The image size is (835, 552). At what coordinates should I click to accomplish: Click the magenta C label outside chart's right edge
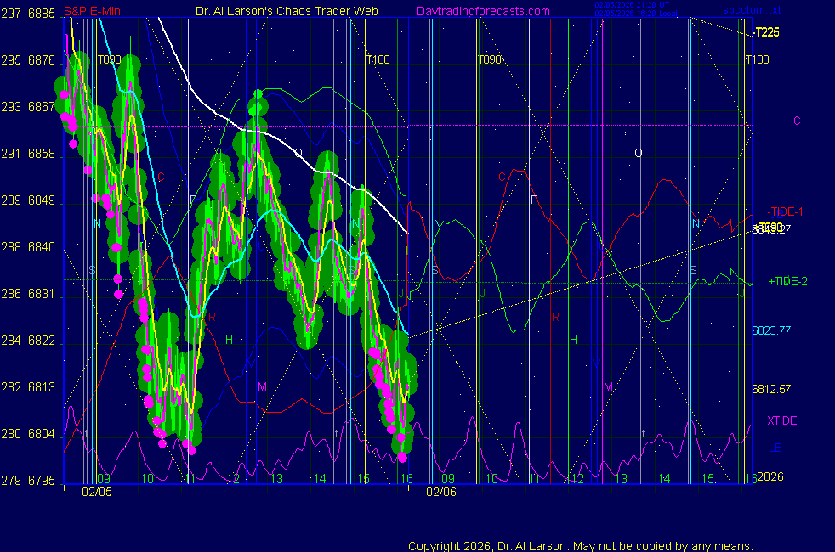tap(797, 121)
